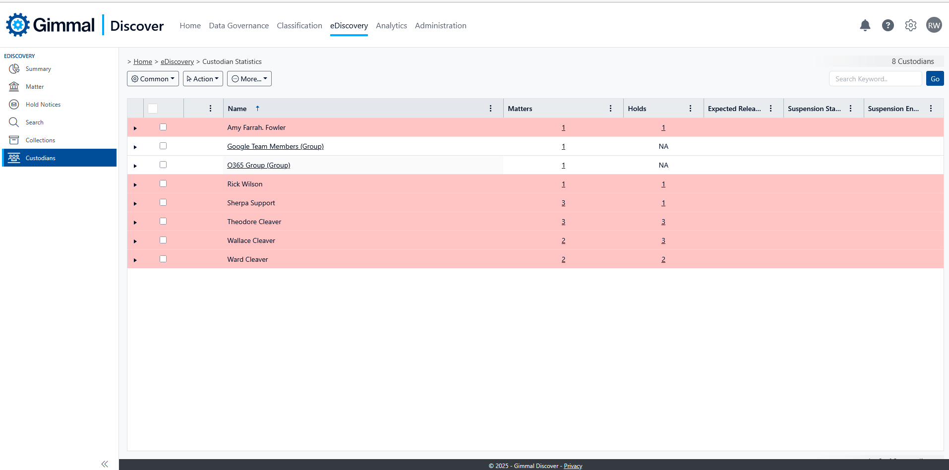Open the Common dropdown
The width and height of the screenshot is (949, 470).
153,79
